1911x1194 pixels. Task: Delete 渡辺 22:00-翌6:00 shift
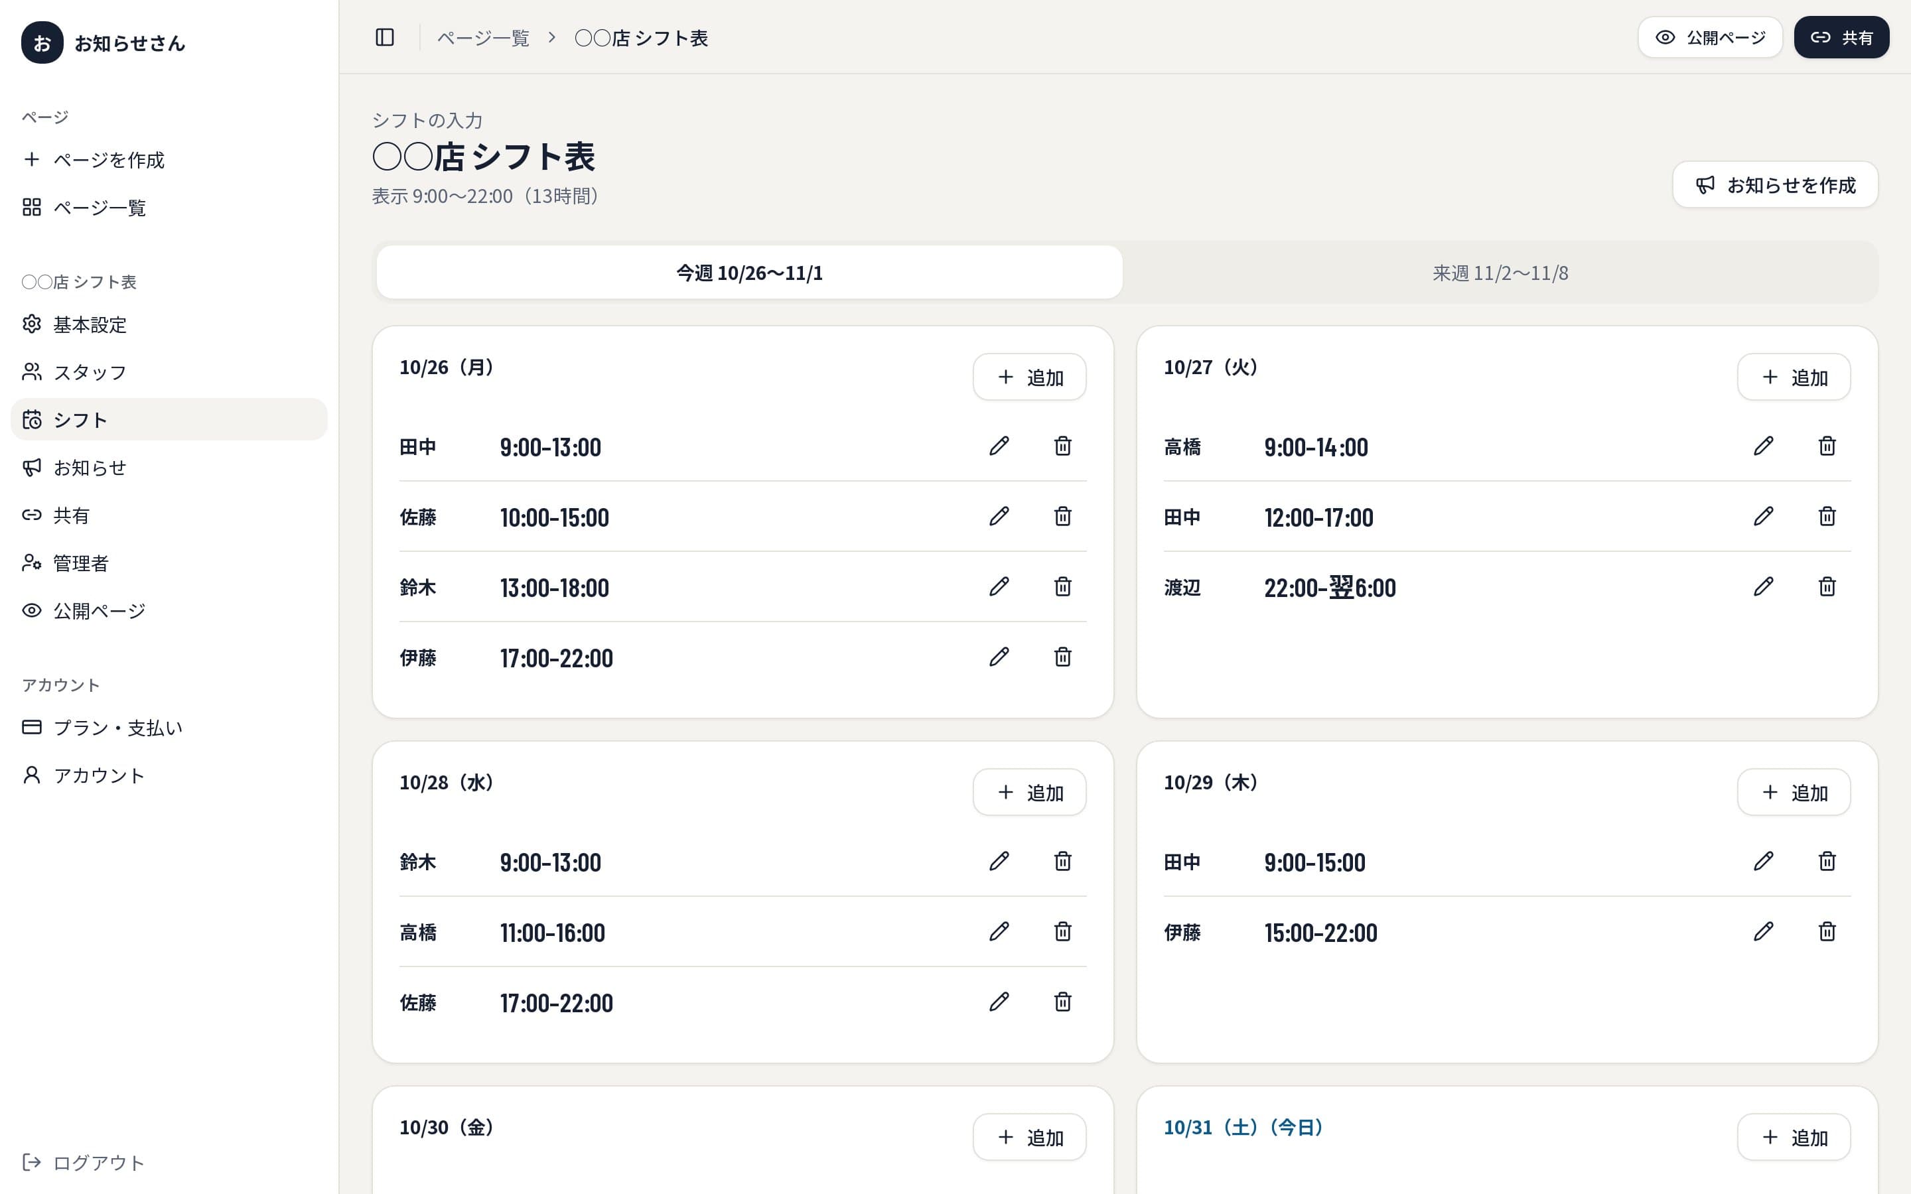[1827, 587]
